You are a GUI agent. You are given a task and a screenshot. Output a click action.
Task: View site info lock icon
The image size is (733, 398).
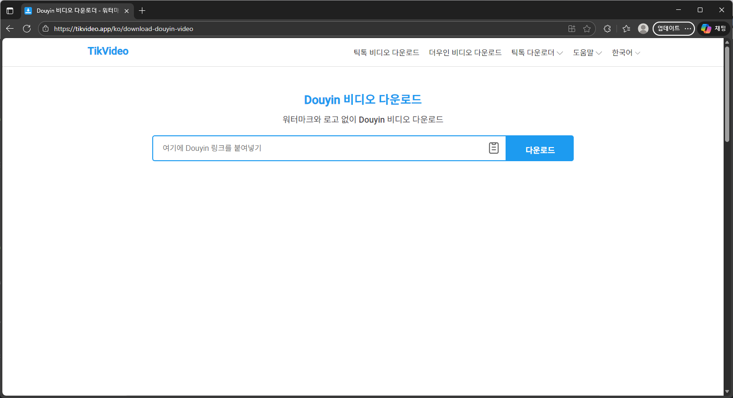46,29
